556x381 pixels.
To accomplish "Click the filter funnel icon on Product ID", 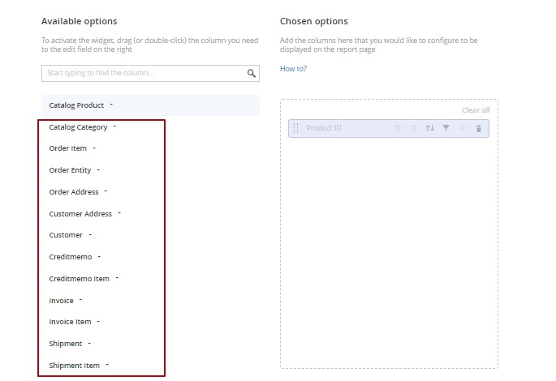I will 446,128.
